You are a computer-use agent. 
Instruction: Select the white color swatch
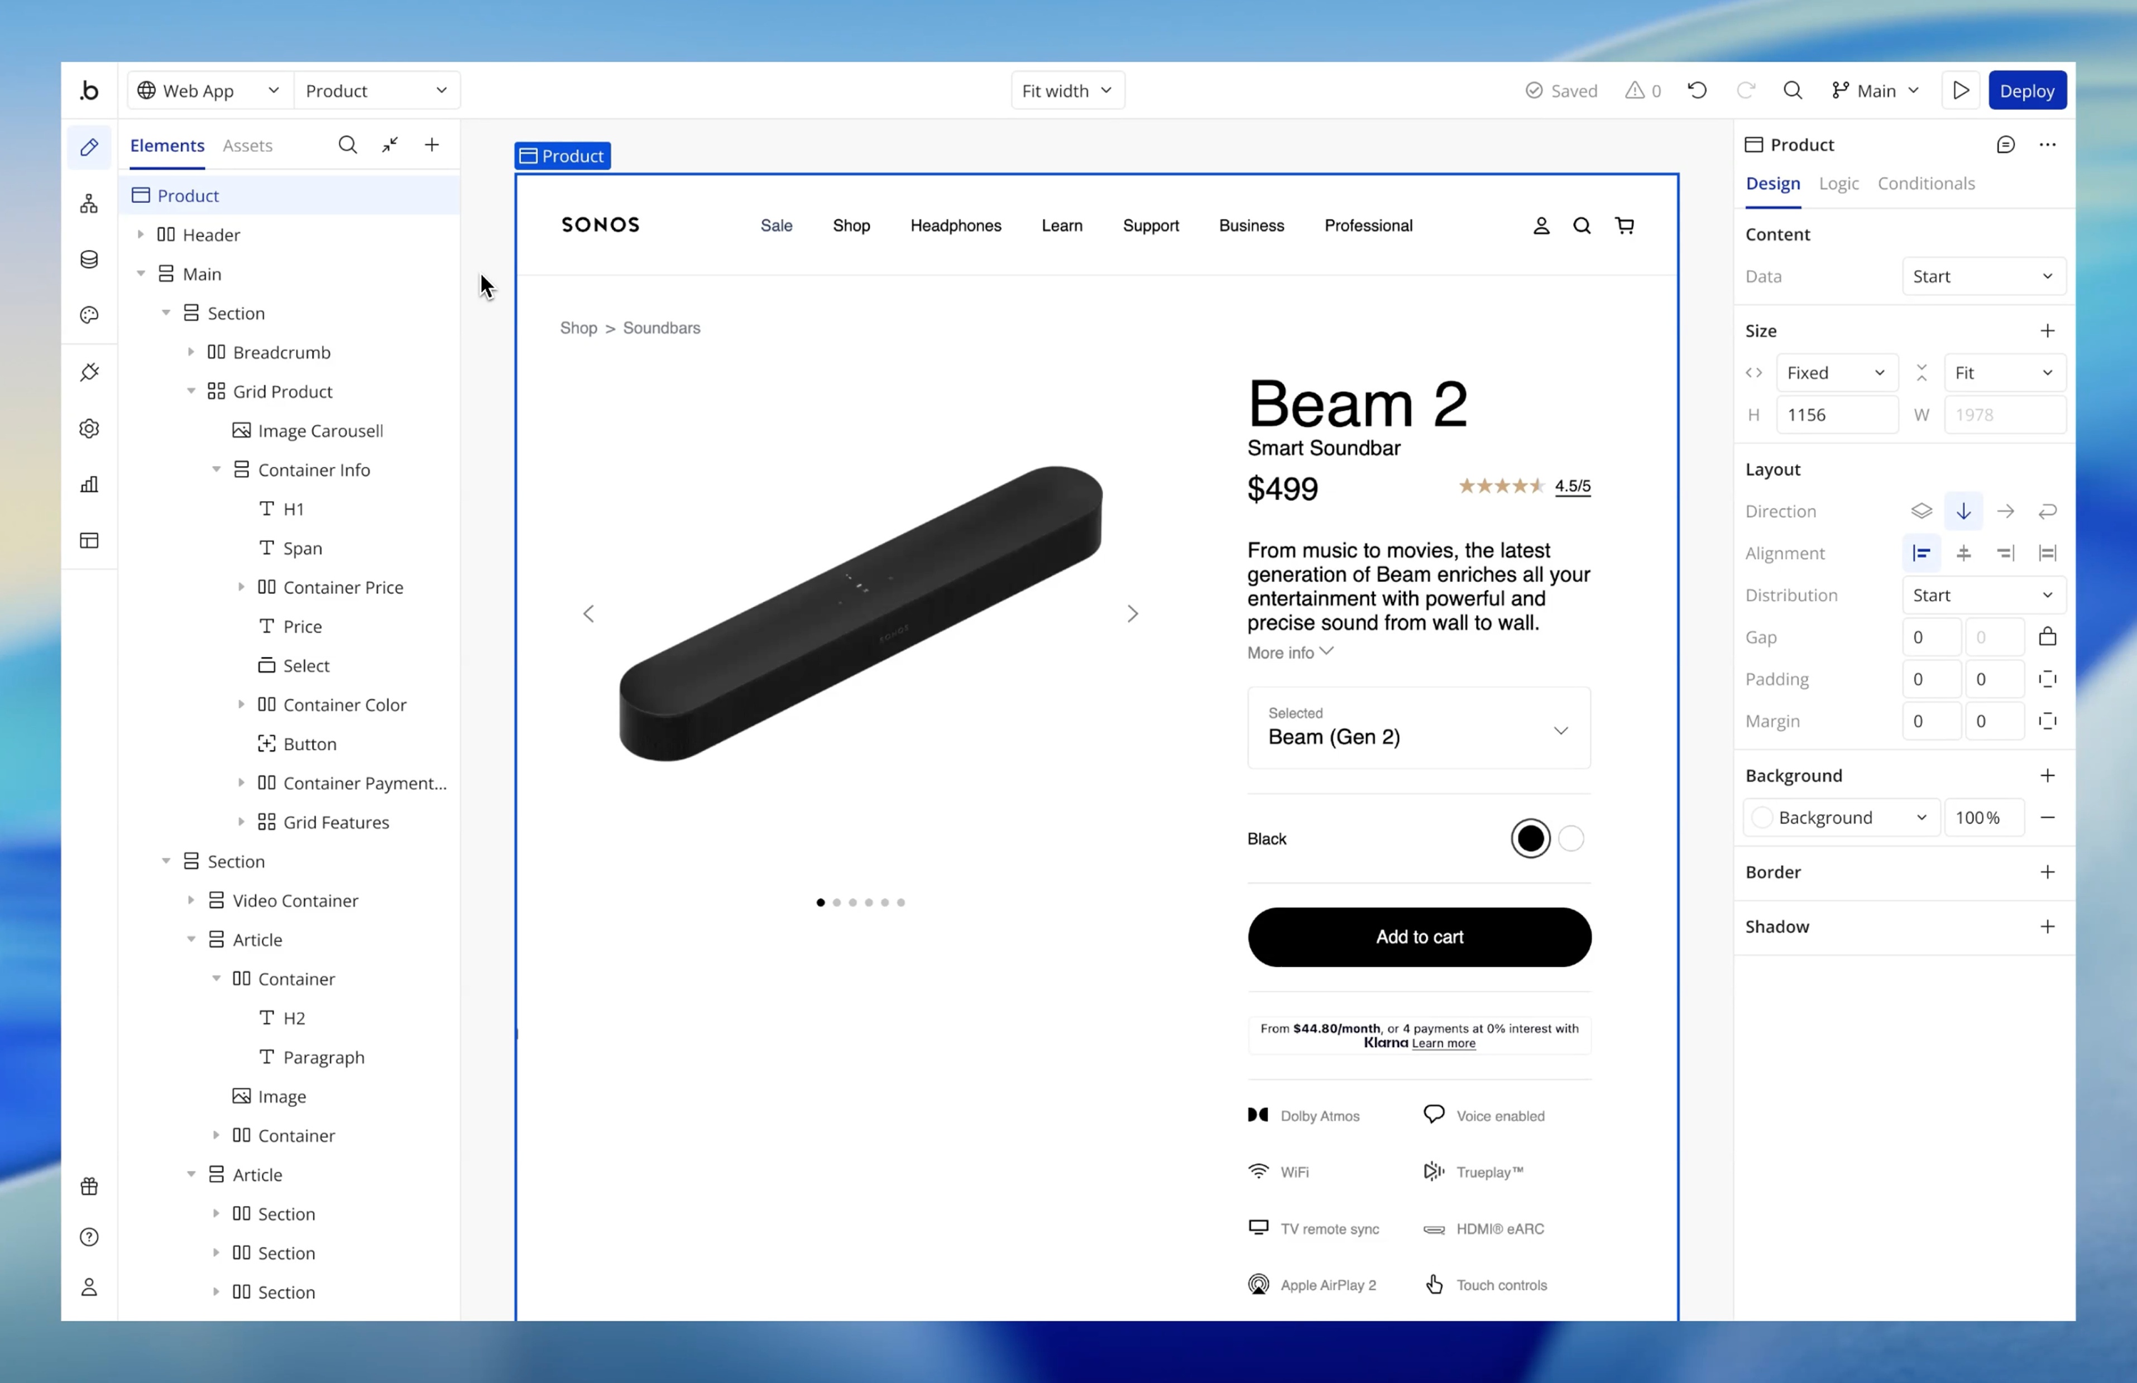pos(1571,838)
